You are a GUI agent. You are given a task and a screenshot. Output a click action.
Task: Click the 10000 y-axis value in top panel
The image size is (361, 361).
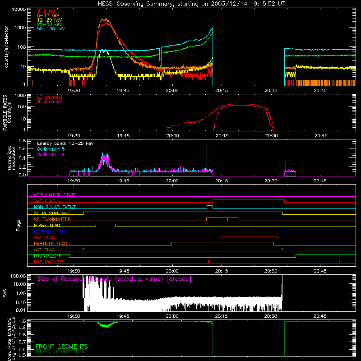click(19, 9)
